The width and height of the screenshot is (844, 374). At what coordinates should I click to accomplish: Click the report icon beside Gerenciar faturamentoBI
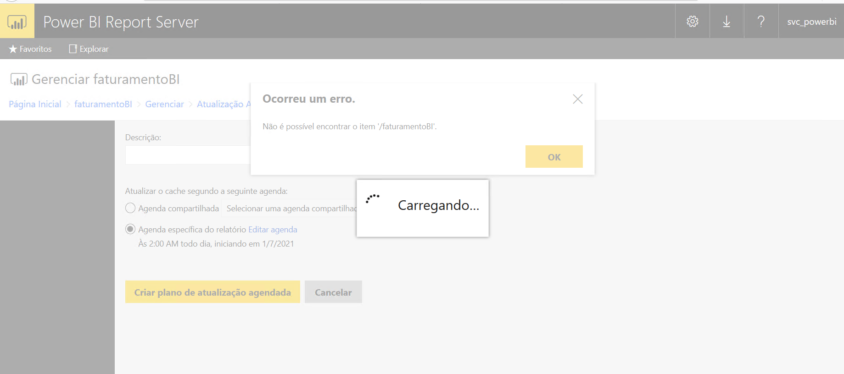click(x=19, y=79)
